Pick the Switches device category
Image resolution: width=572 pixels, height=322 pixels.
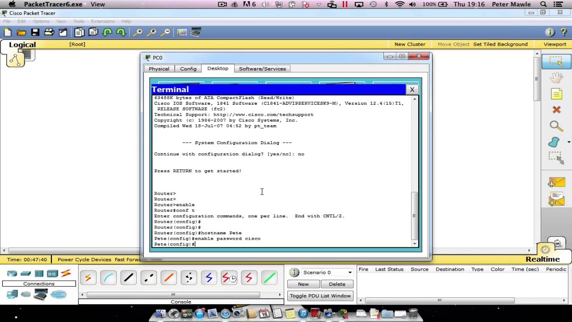click(x=25, y=273)
